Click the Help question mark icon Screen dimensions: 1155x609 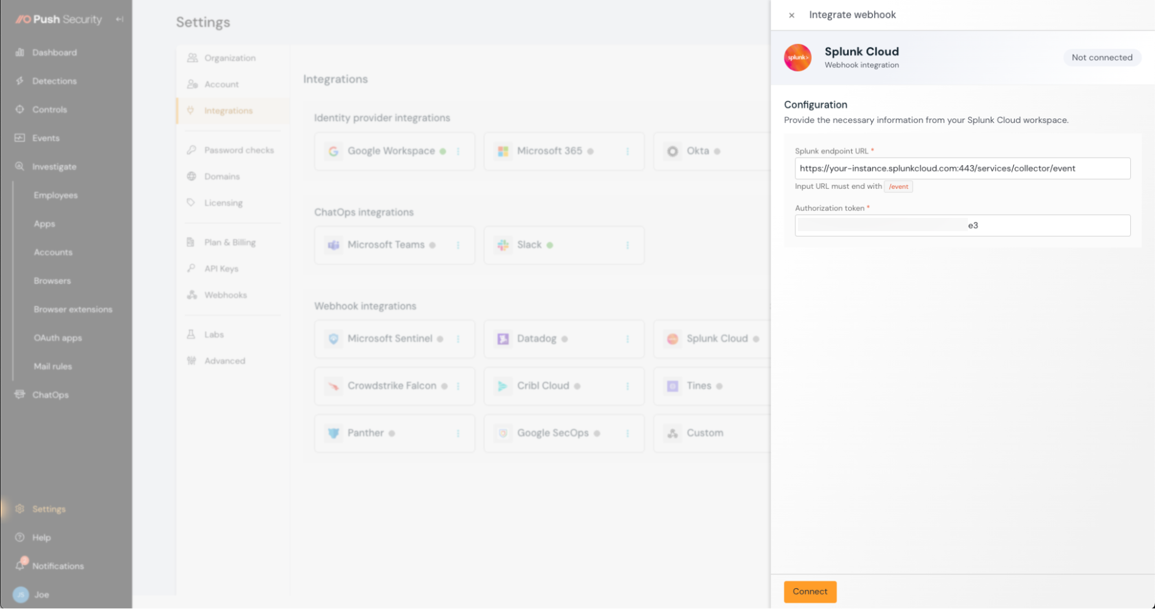coord(20,537)
